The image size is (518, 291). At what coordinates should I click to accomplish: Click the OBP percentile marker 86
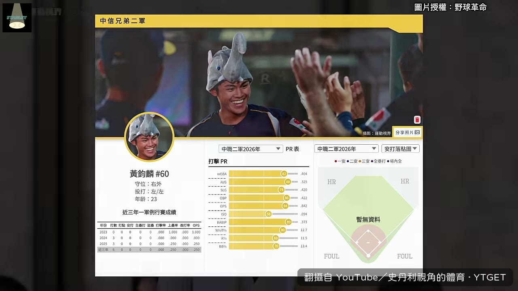tap(287, 198)
